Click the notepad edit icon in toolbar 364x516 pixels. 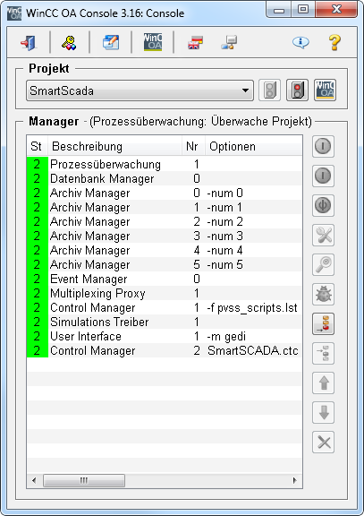111,42
